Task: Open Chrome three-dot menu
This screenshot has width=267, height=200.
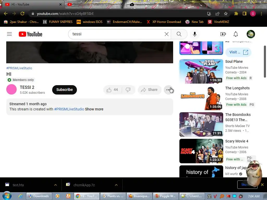Action: coord(261,14)
